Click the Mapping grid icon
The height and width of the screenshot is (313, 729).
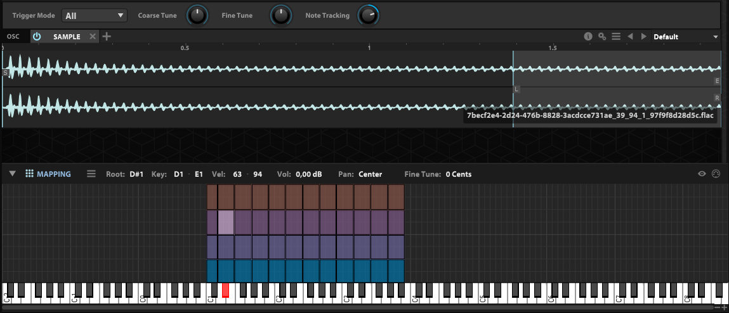tap(29, 174)
